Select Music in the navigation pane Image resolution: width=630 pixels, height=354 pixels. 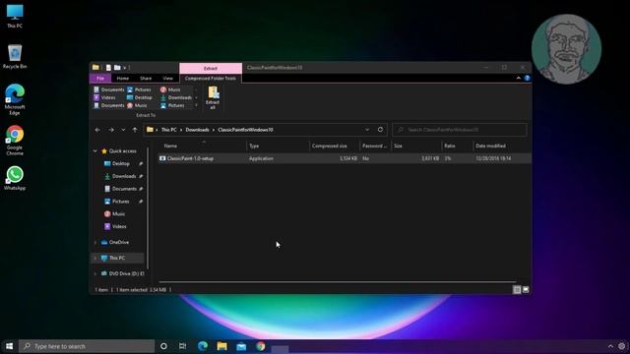(118, 213)
